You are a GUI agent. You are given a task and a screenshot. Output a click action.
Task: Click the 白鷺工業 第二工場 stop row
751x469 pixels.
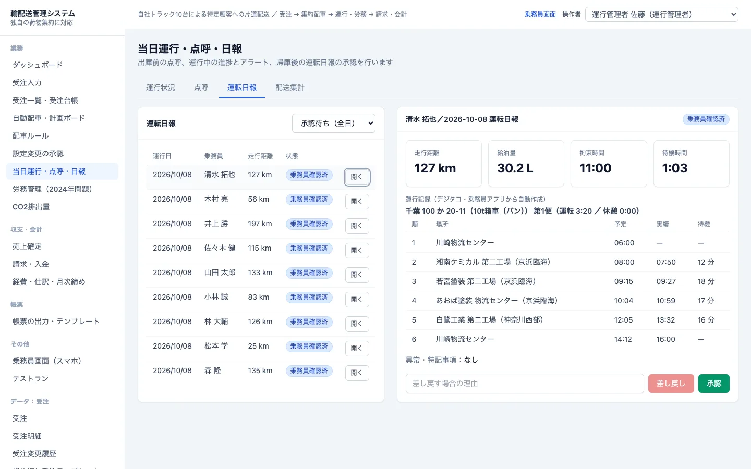click(567, 320)
